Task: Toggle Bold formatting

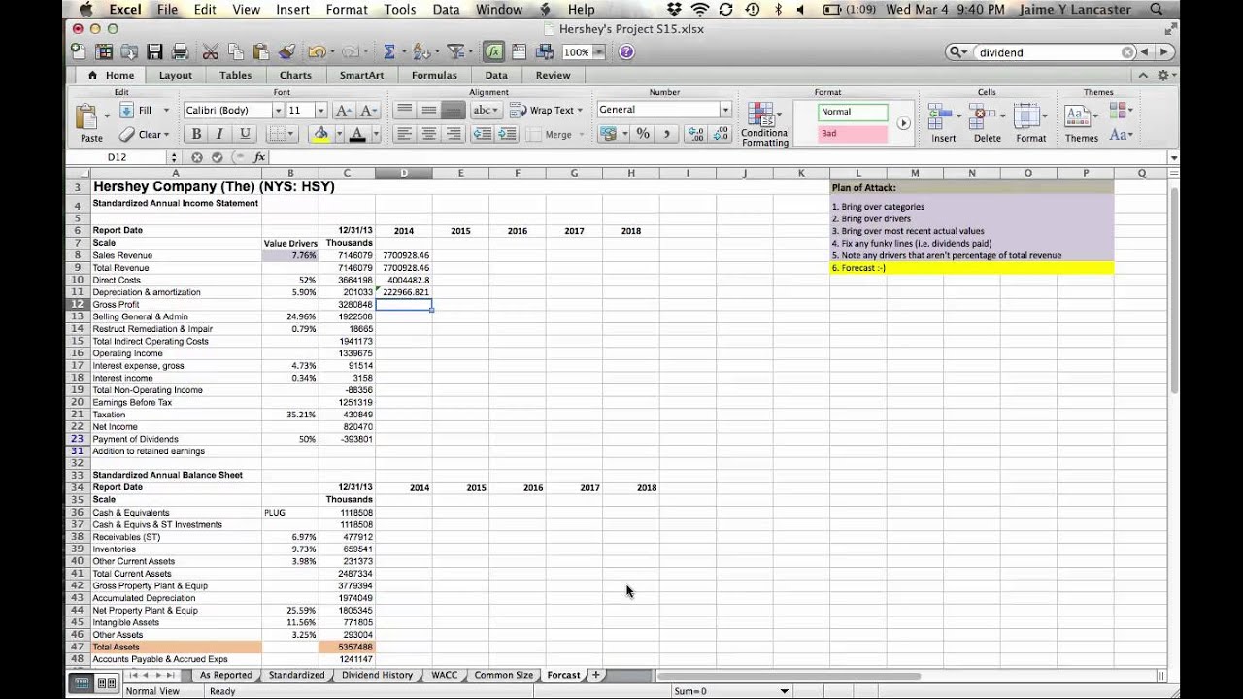Action: (196, 134)
